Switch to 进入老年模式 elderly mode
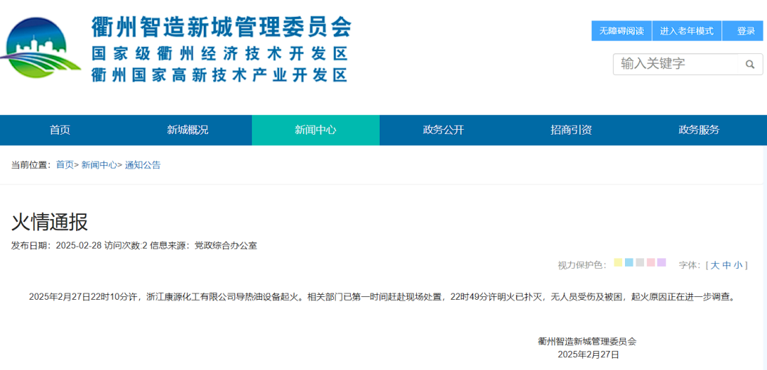Image resolution: width=767 pixels, height=370 pixels. [686, 30]
